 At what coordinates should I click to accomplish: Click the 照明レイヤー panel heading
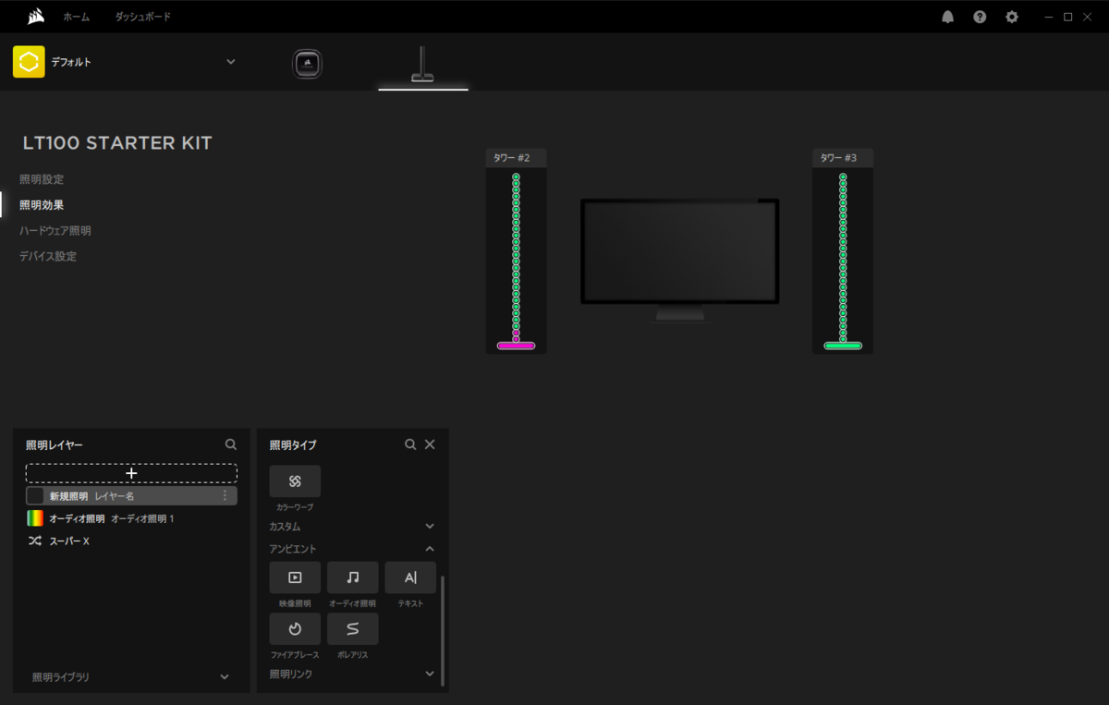click(55, 445)
